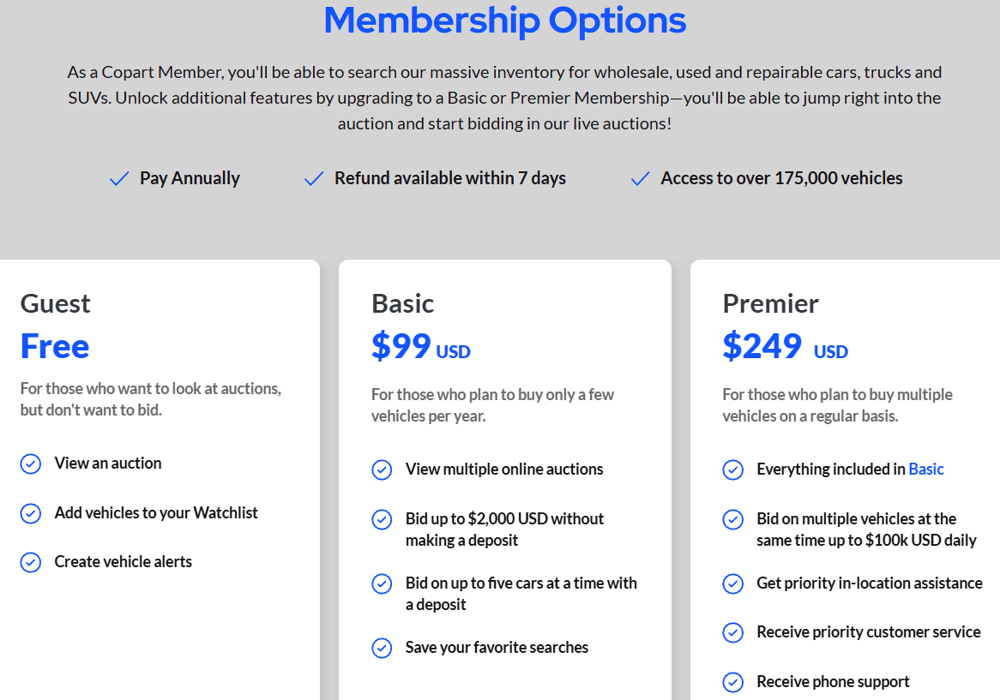Viewport: 1000px width, 700px height.
Task: Click the checkmark beside Refund available
Action: click(314, 179)
